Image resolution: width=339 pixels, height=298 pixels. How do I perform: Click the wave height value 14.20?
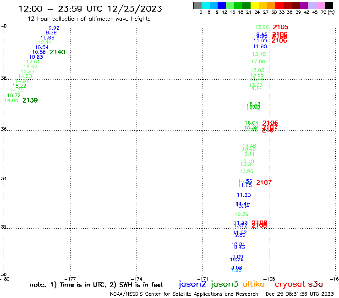click(x=25, y=76)
